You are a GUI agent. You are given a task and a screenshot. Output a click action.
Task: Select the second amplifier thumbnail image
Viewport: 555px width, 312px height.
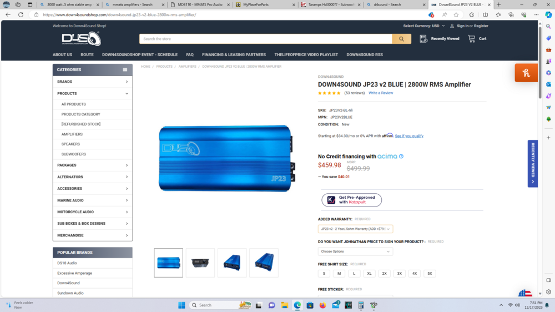point(200,263)
